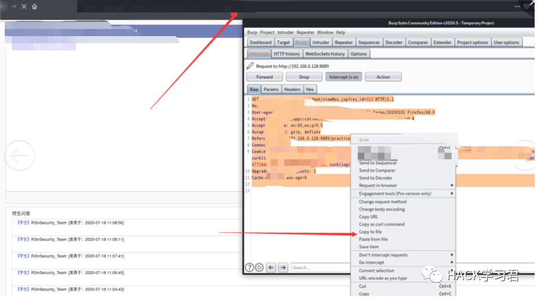Screen dimensions: 537x299
Task: Choose Send to Decoder
Action: (x=403, y=178)
